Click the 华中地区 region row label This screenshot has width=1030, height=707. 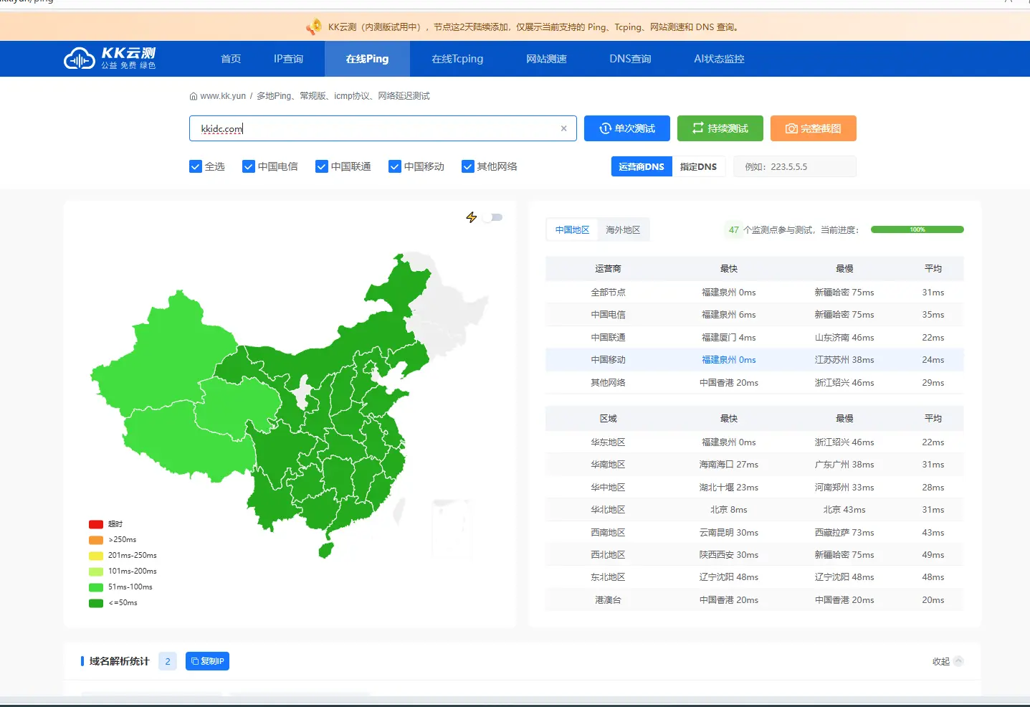click(608, 488)
